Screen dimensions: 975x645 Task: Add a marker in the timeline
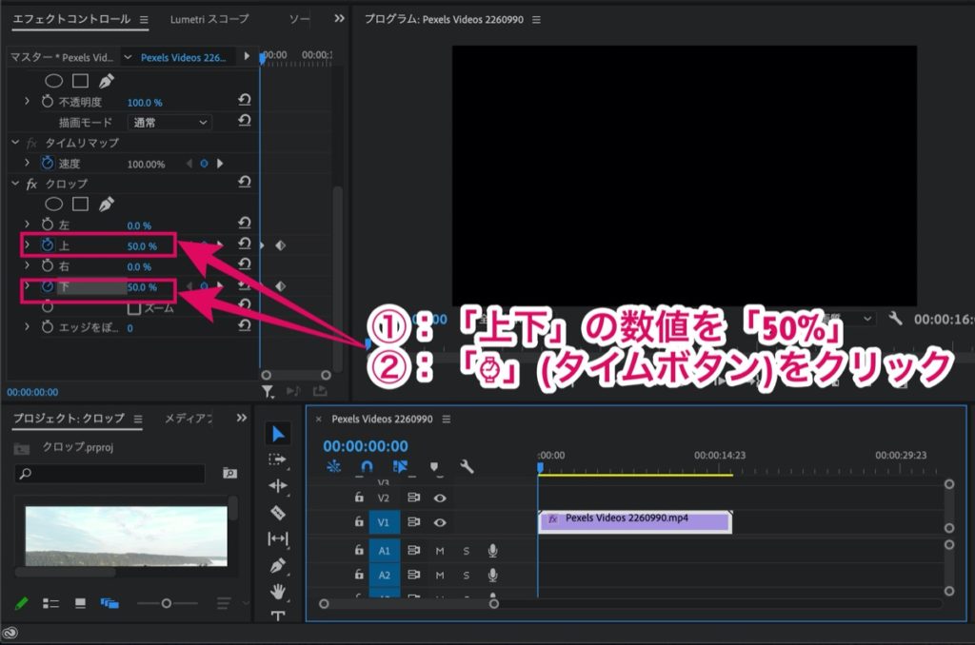(434, 467)
